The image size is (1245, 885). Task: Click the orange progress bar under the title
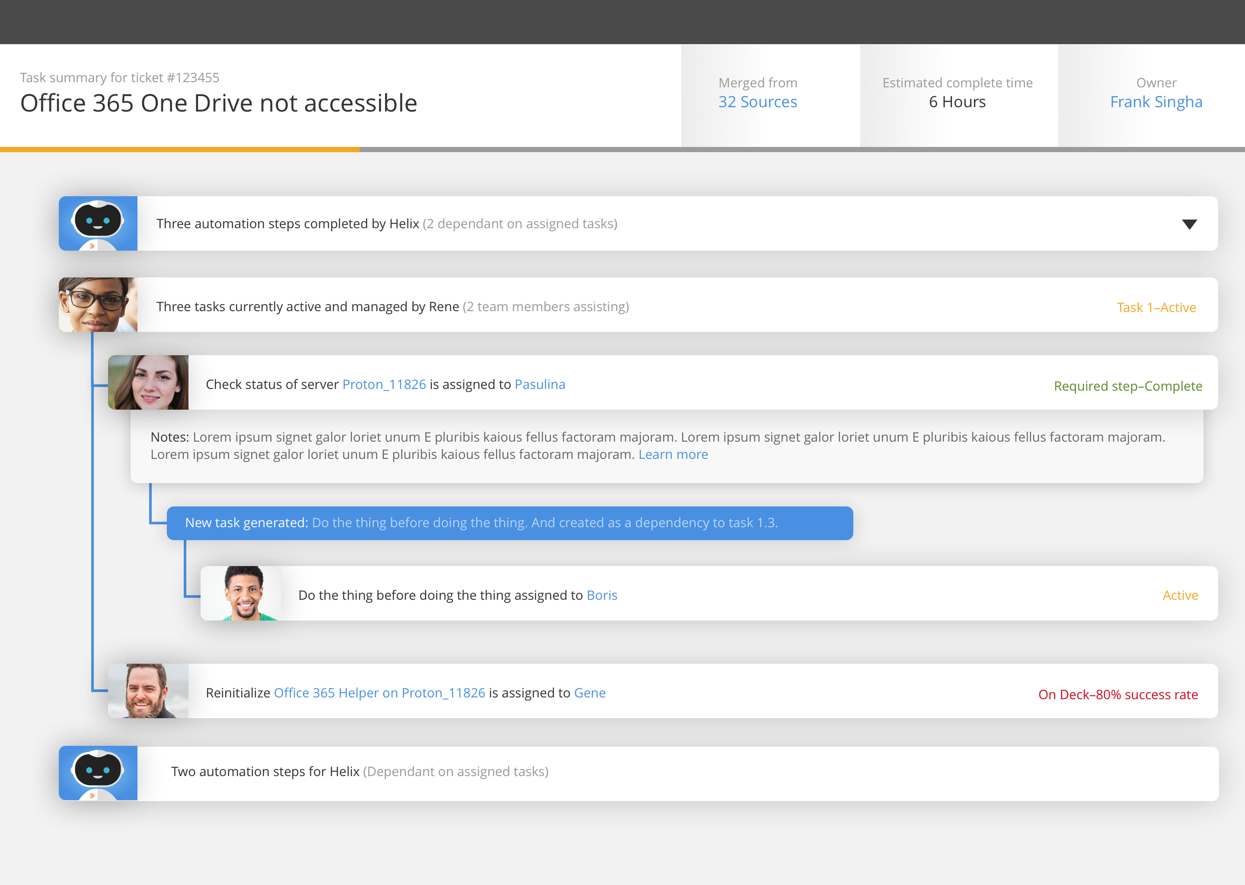pyautogui.click(x=180, y=149)
